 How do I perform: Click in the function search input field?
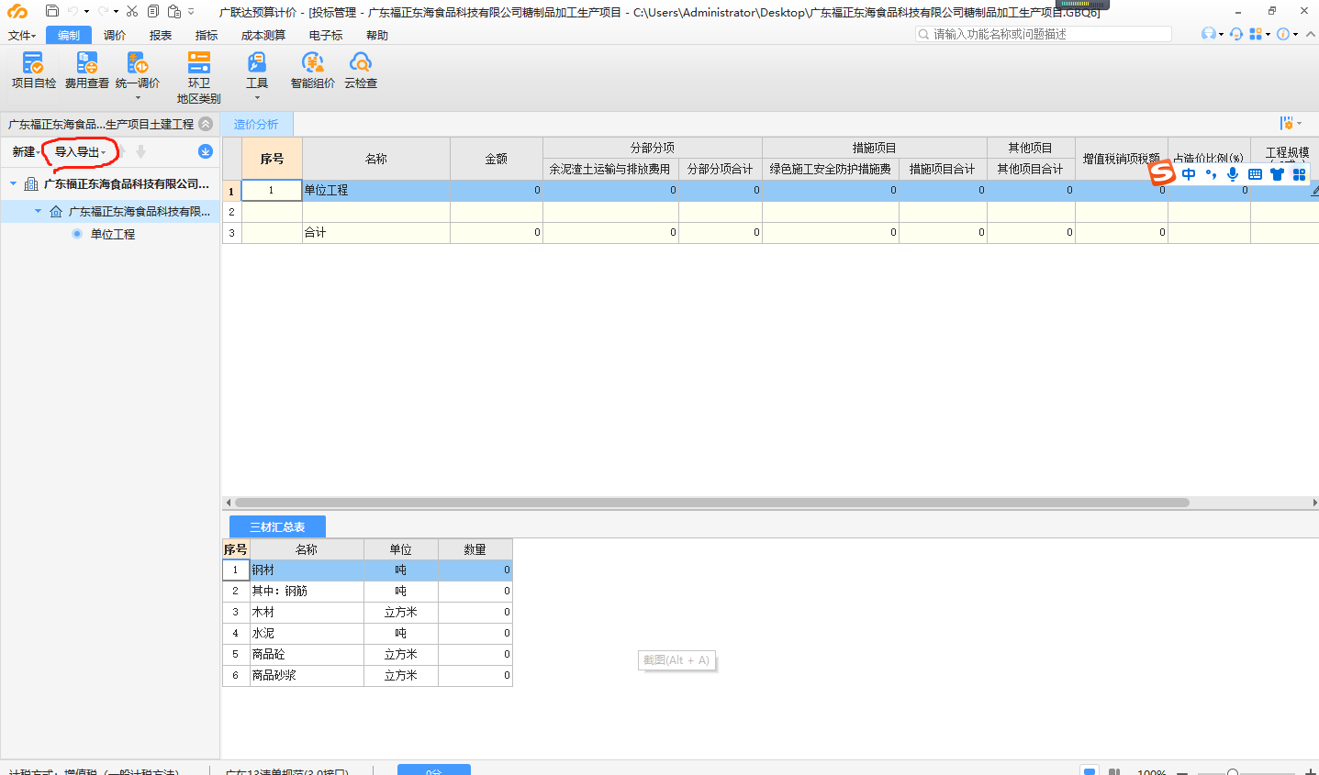tap(1044, 34)
